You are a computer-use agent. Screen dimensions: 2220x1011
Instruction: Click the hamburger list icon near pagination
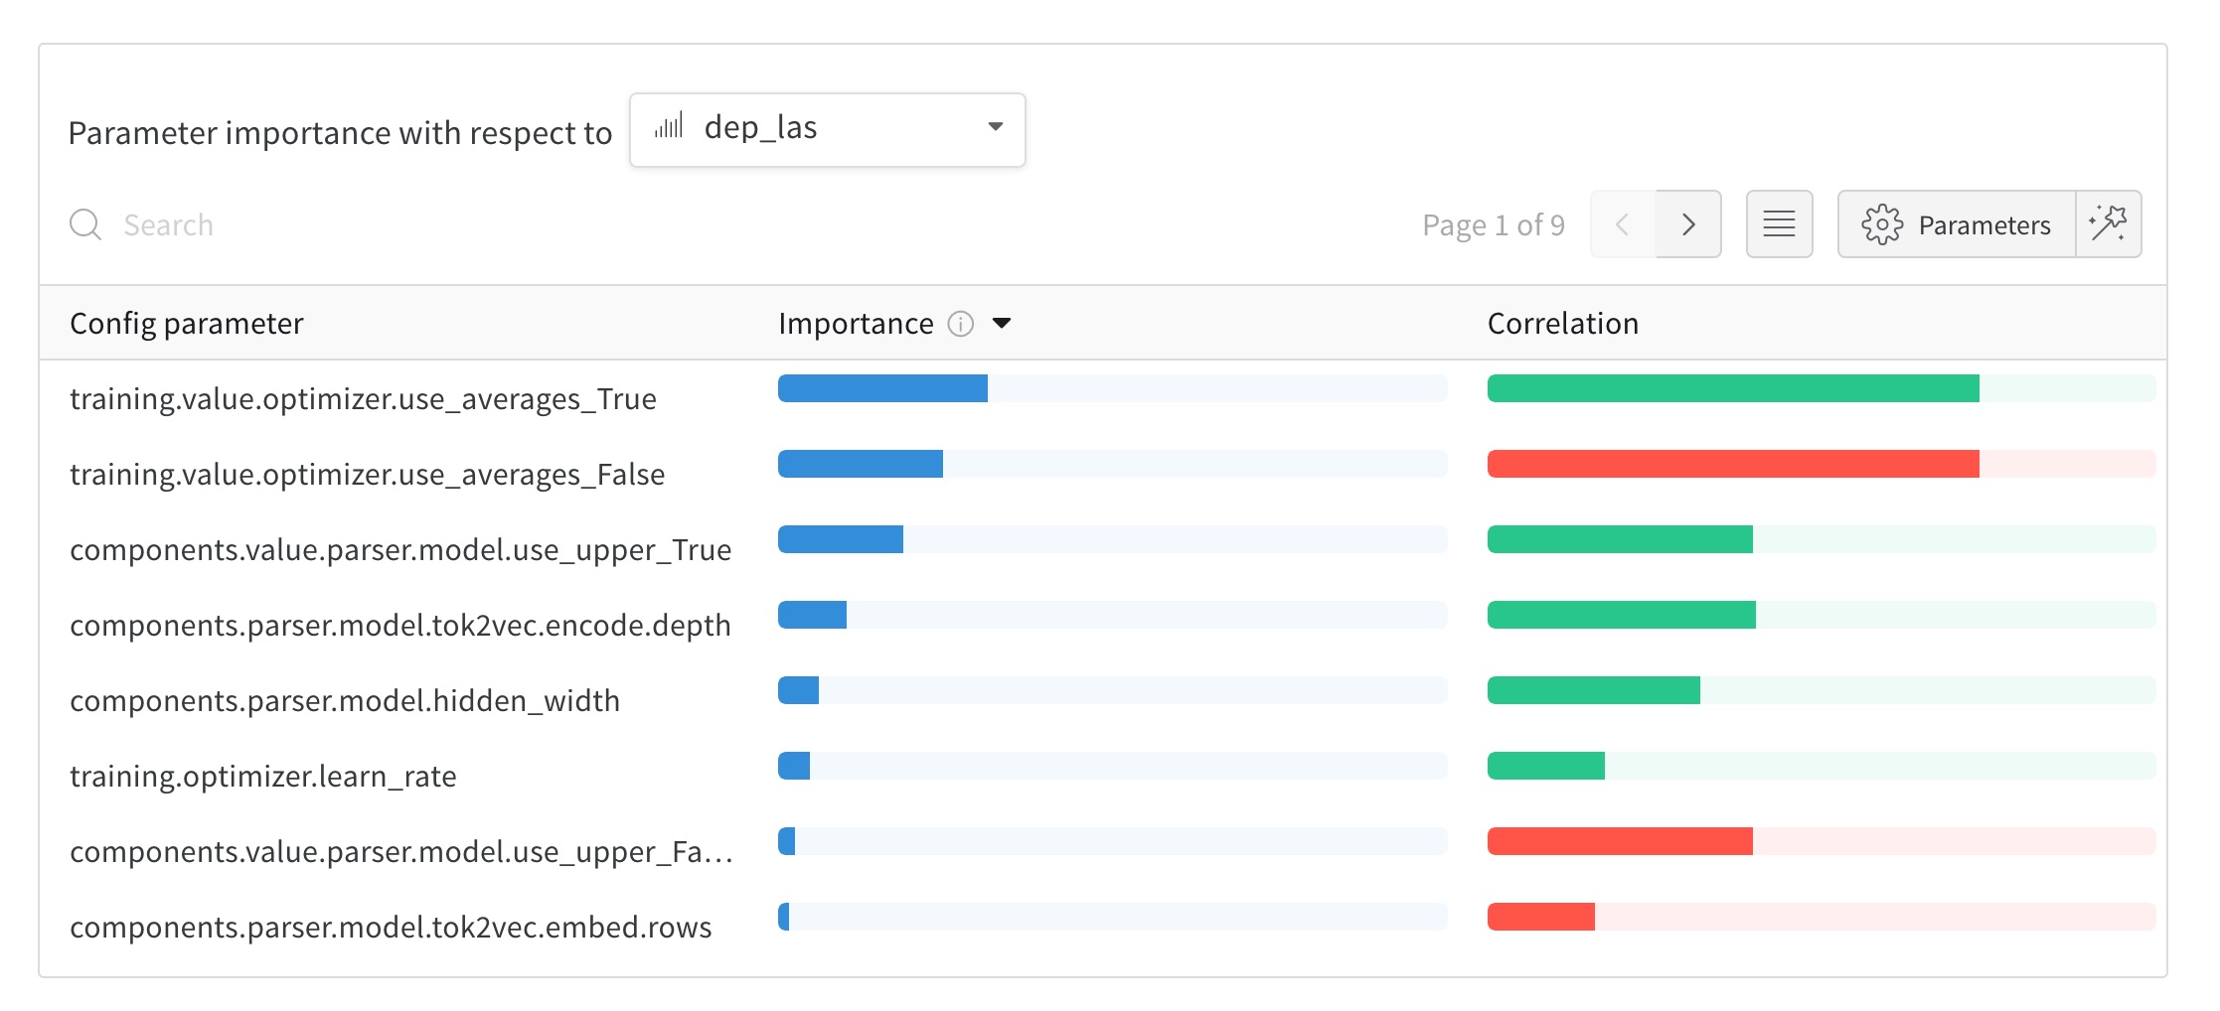point(1779,224)
